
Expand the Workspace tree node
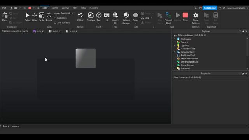pos(174,39)
